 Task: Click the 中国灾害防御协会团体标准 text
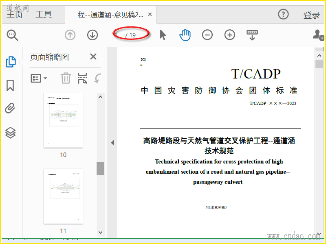pyautogui.click(x=219, y=90)
